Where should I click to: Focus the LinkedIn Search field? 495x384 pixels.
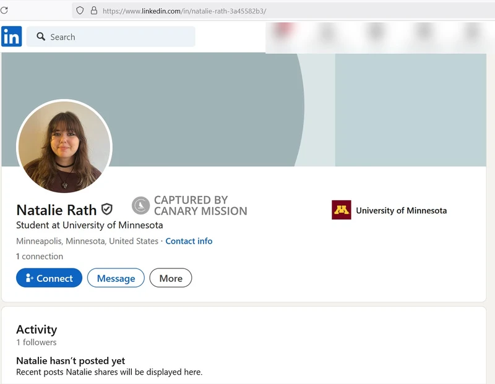click(111, 36)
